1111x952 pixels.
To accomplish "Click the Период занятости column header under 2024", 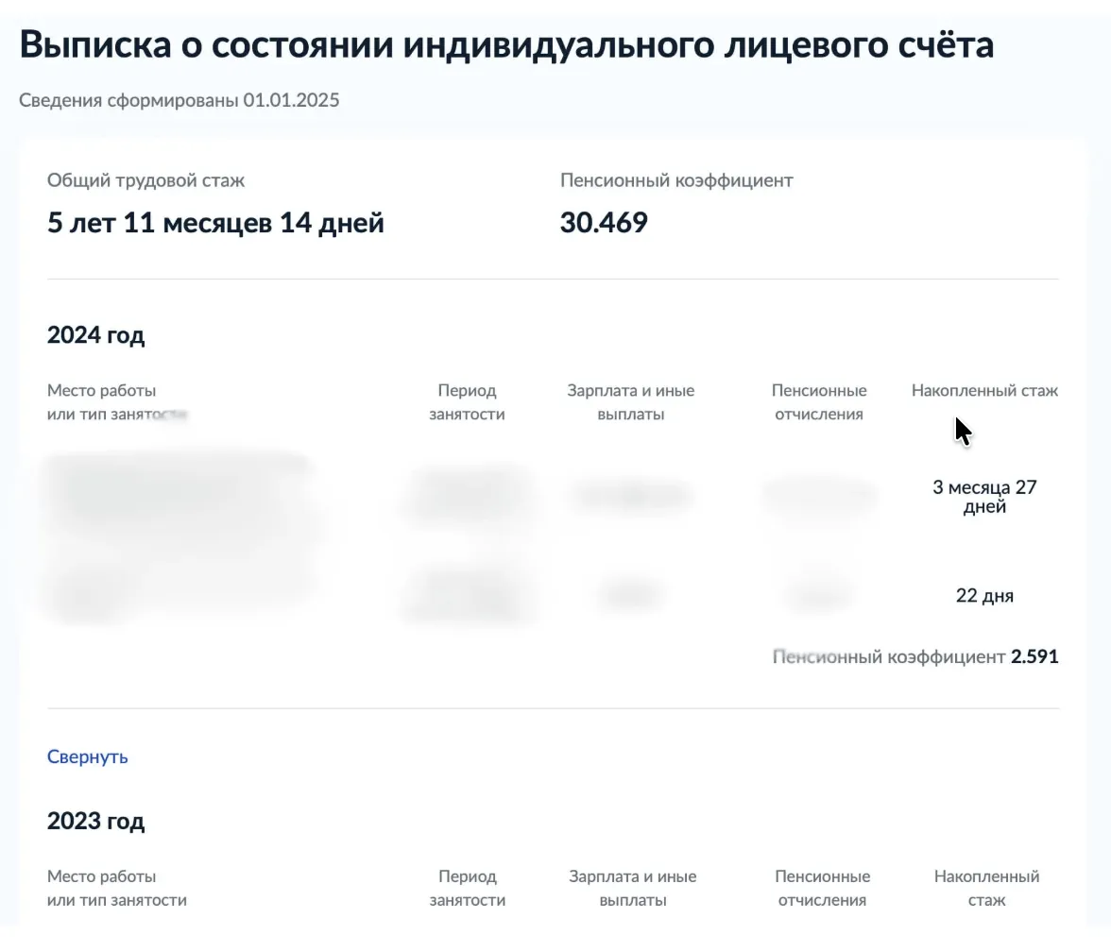I will pos(467,402).
